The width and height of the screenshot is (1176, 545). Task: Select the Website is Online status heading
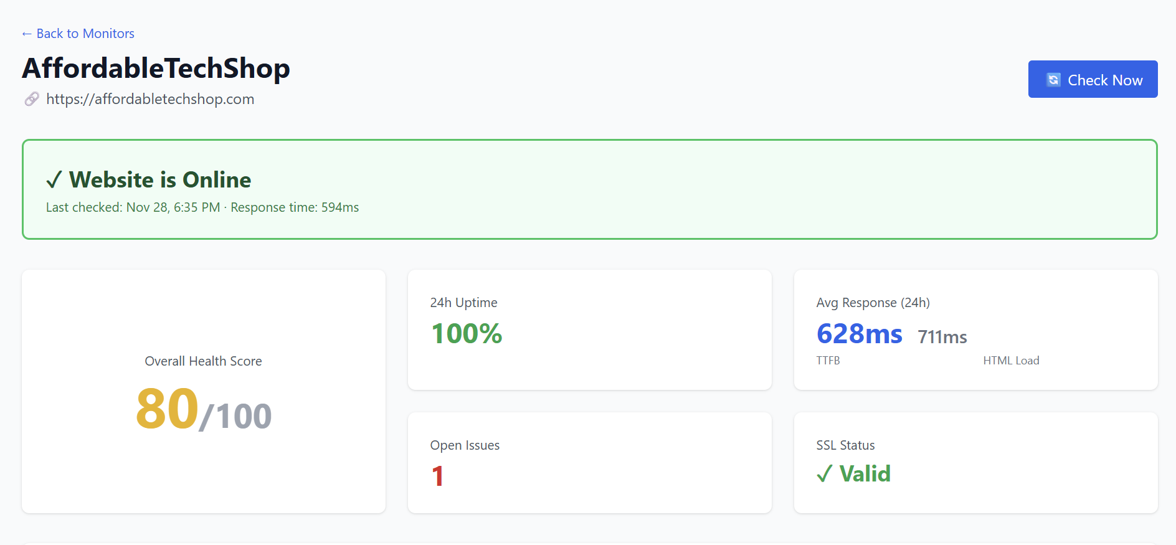pos(160,180)
